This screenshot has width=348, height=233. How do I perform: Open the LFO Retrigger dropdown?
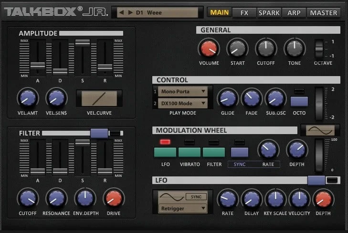point(183,208)
